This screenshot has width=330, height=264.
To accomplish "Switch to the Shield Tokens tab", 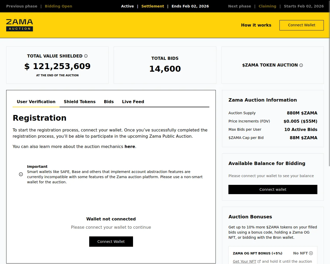I will coord(80,102).
